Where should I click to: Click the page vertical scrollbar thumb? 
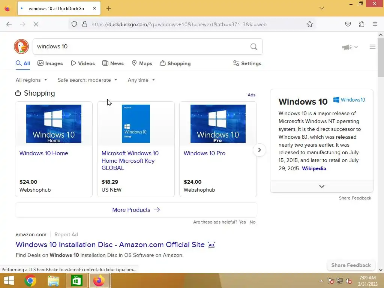(381, 58)
